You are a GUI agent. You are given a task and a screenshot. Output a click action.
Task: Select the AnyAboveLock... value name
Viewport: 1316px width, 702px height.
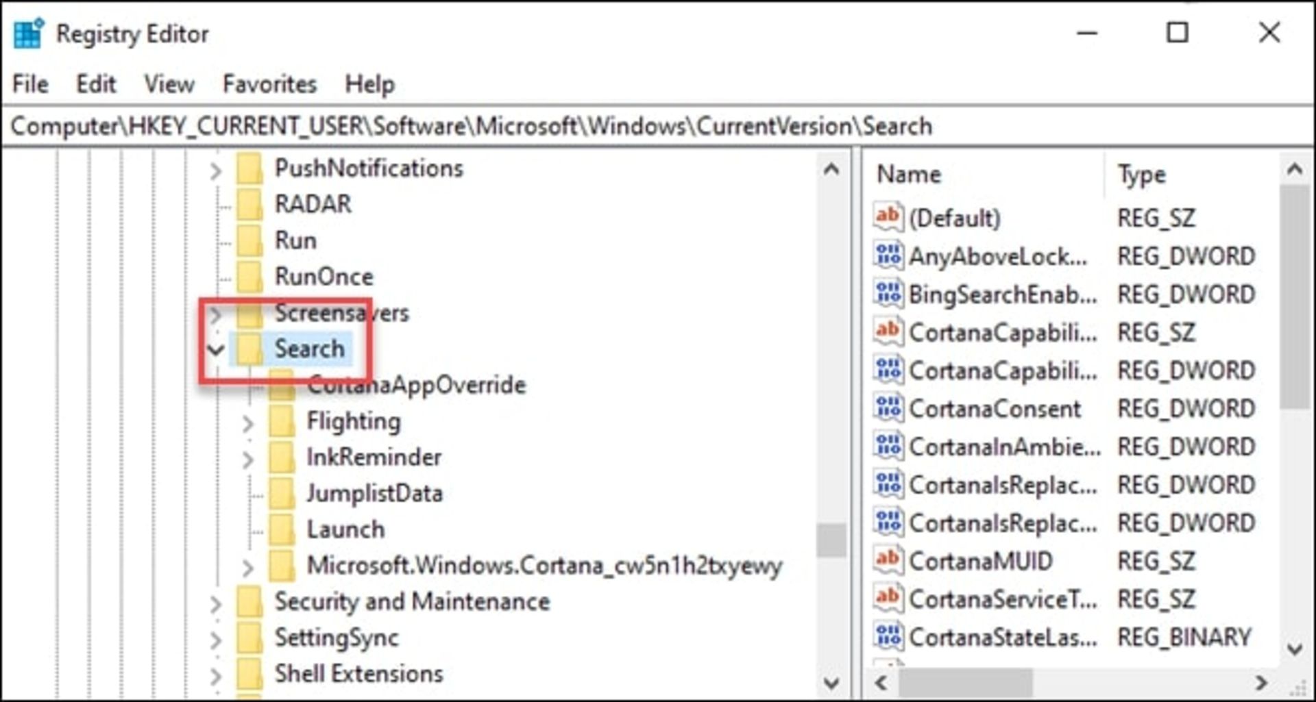coord(998,256)
